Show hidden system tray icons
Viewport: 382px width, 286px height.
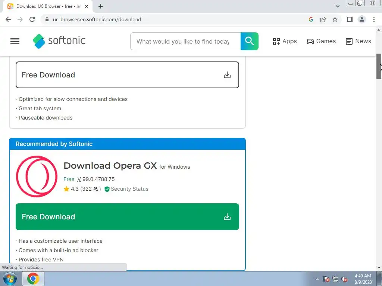click(x=317, y=279)
